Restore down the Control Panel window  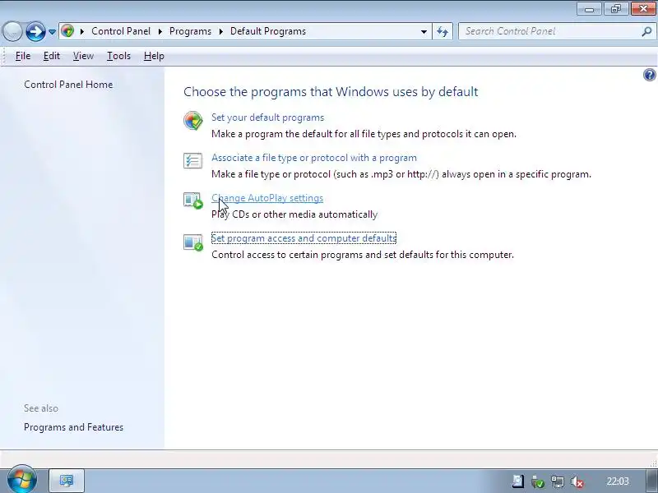pos(615,9)
